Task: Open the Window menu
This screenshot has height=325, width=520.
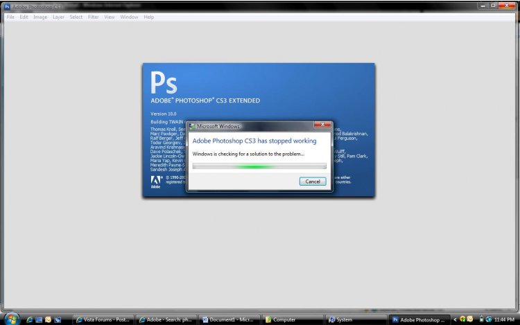Action: [x=129, y=17]
